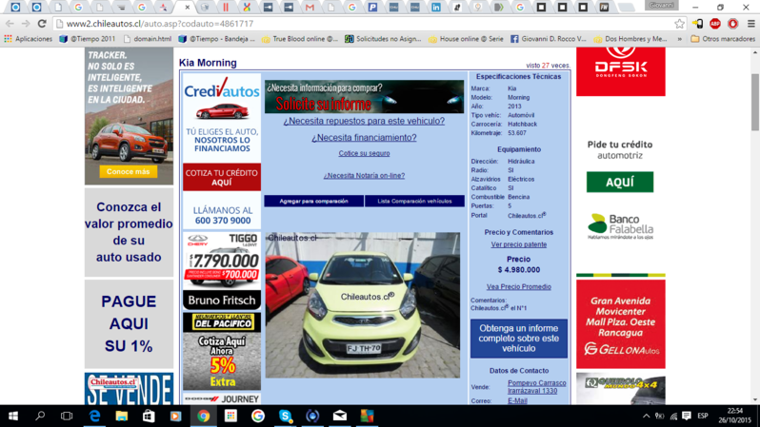This screenshot has height=427, width=760.
Task: Open the Google app taskbar icon
Action: pos(258,416)
